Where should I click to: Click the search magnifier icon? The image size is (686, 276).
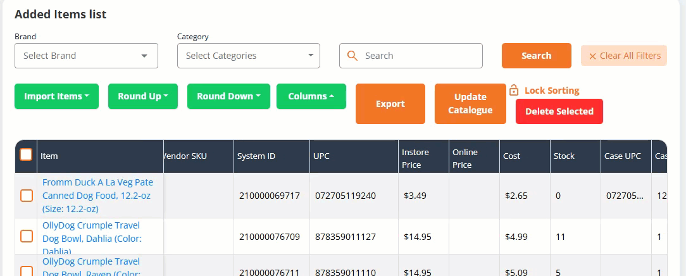352,56
